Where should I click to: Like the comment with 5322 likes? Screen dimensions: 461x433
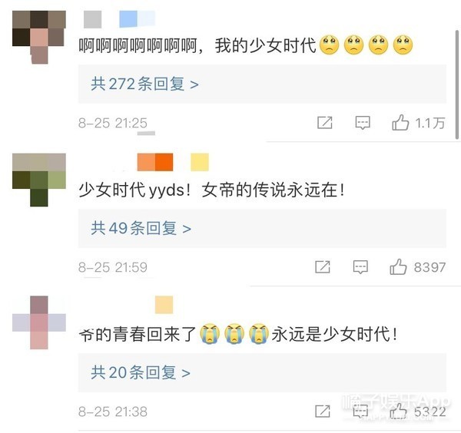click(398, 411)
